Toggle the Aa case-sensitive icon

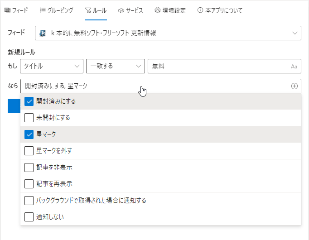click(x=294, y=67)
